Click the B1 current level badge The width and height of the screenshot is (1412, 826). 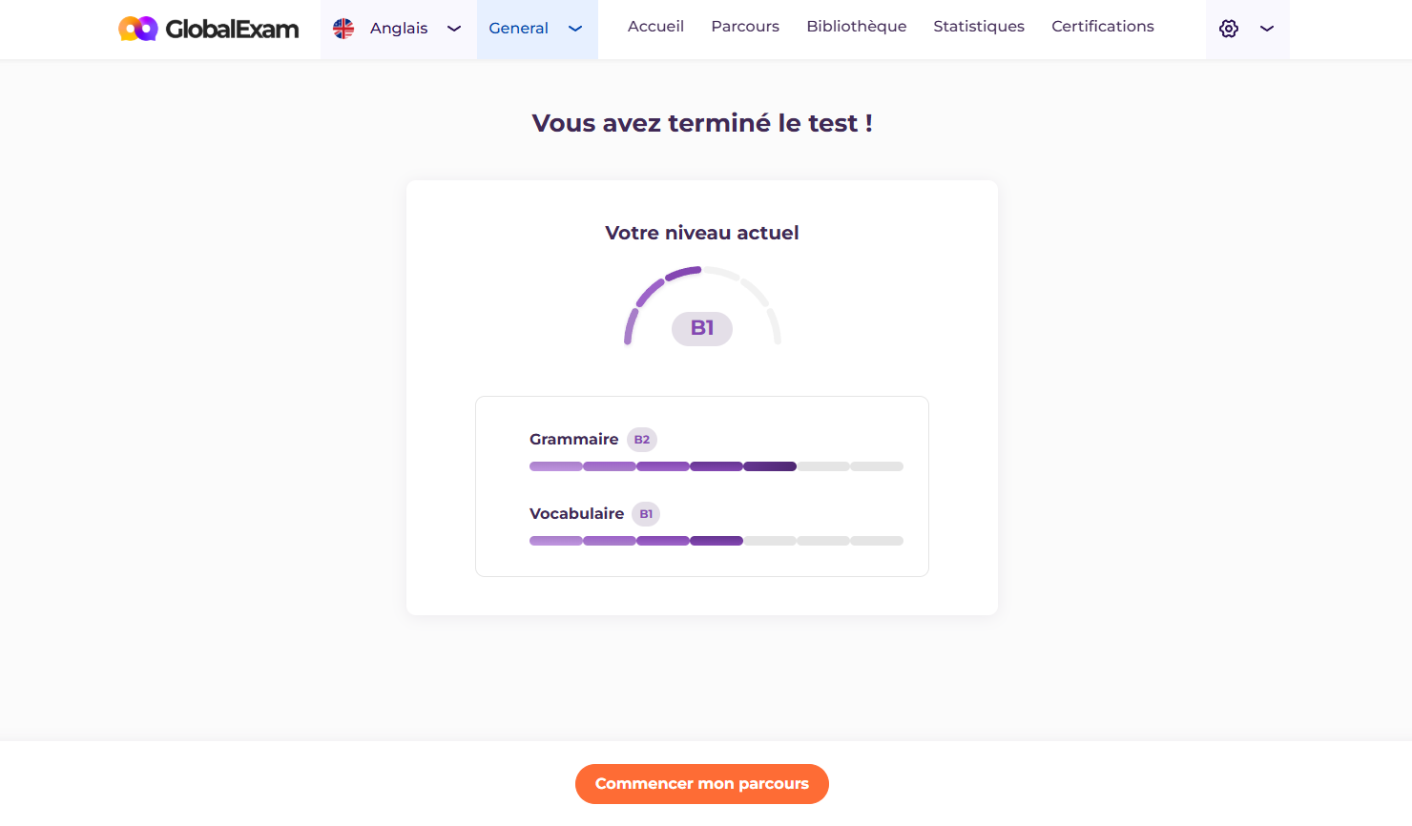pyautogui.click(x=702, y=328)
